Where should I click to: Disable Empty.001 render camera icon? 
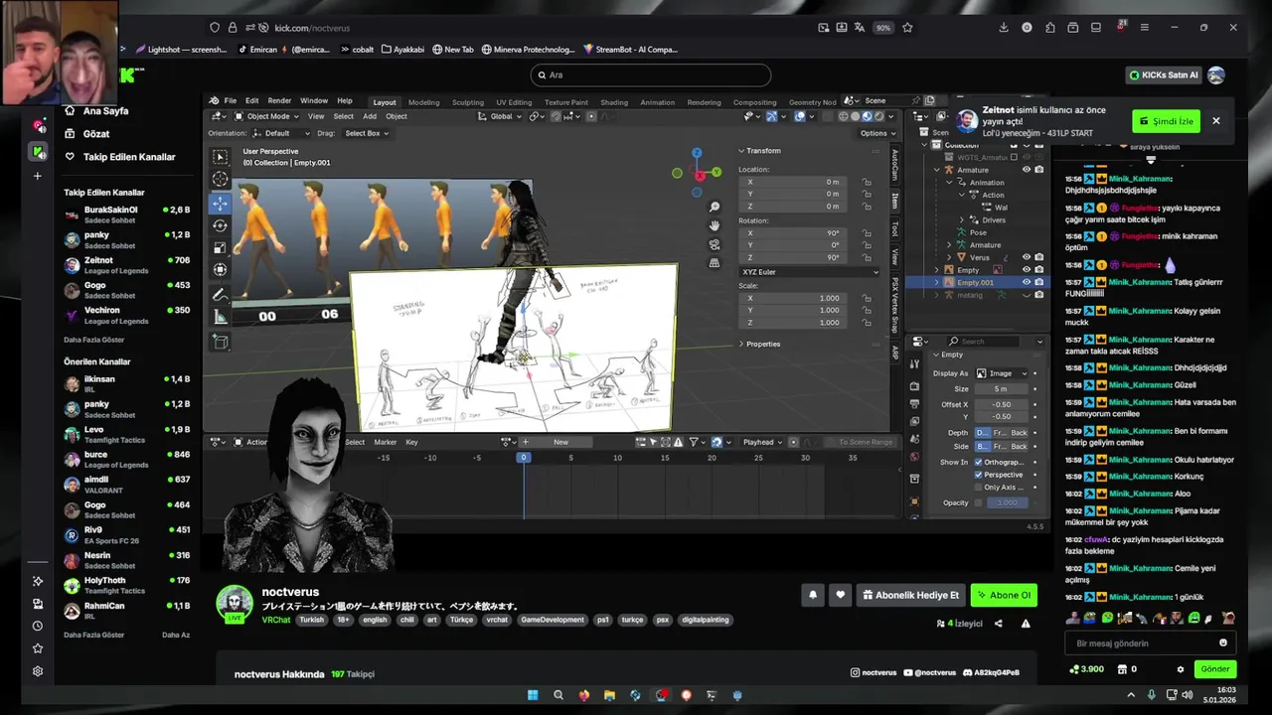[x=1038, y=282]
